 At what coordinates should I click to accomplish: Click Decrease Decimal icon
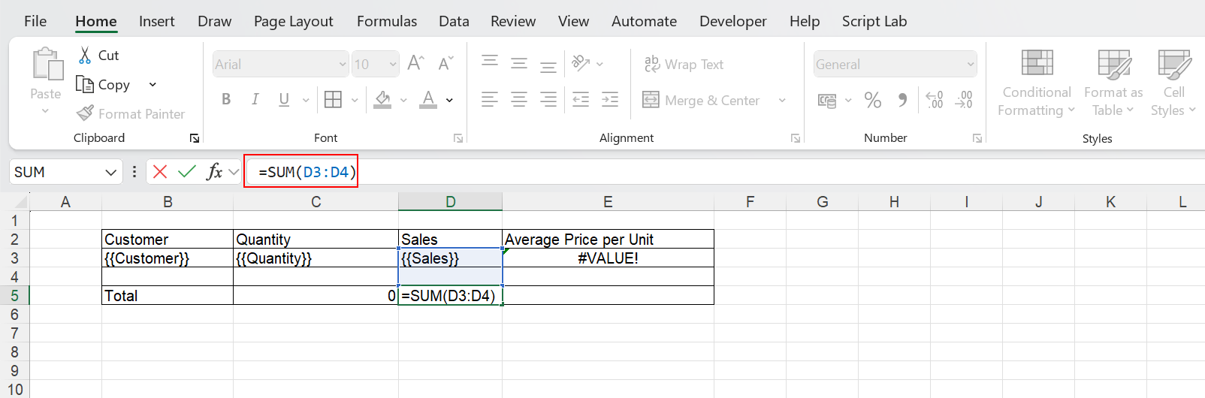pos(964,99)
